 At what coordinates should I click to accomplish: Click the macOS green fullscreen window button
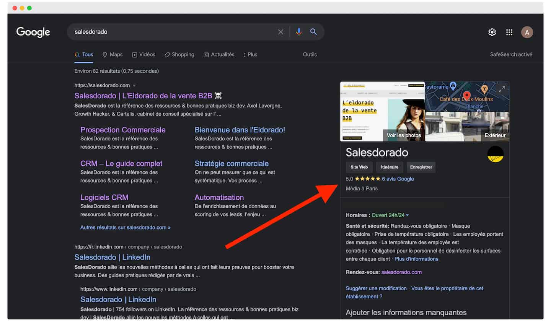(x=29, y=8)
